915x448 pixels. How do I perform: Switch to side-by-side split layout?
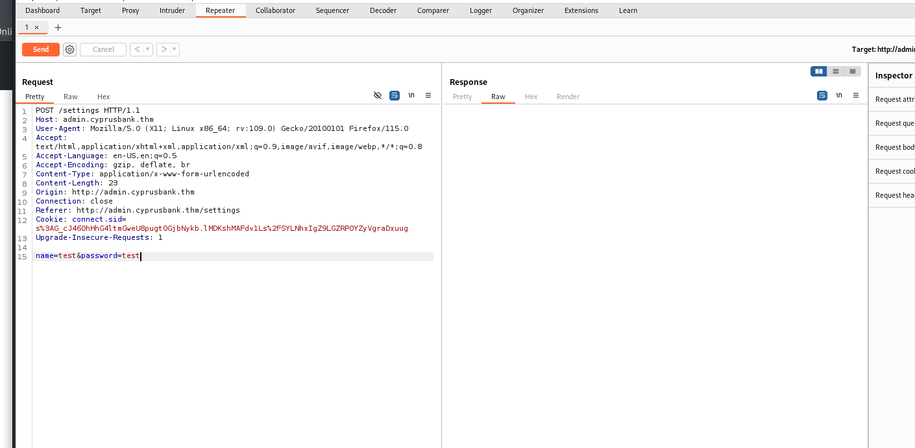[819, 71]
